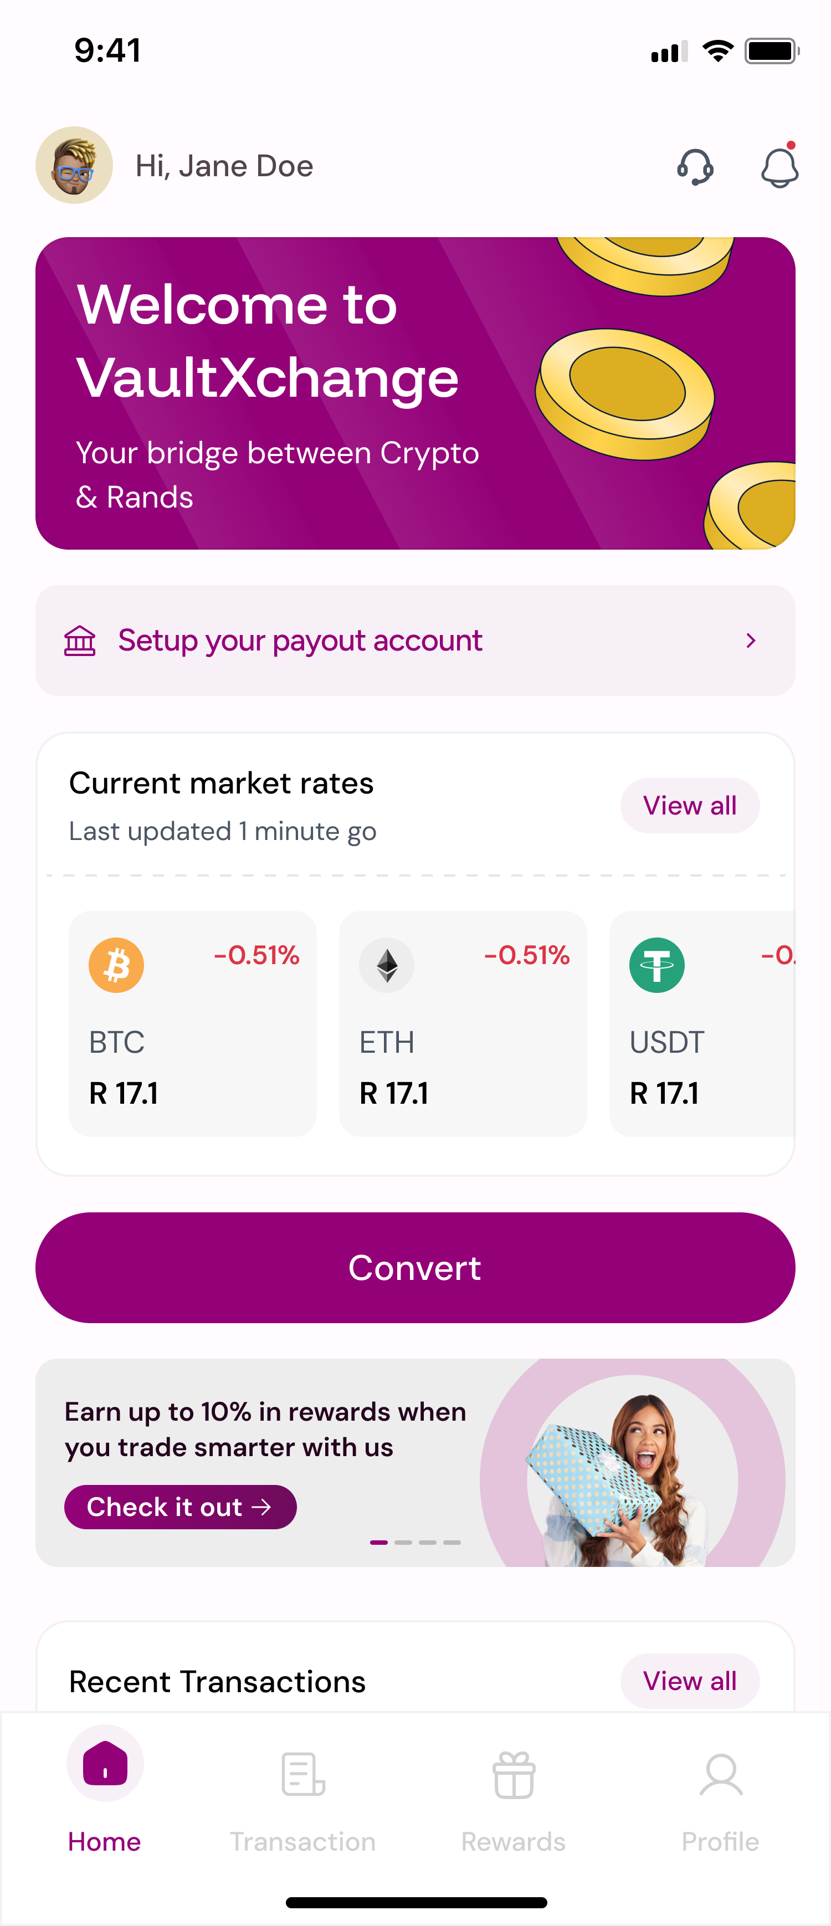
Task: Select the Ethereum diamond icon
Action: coord(386,965)
